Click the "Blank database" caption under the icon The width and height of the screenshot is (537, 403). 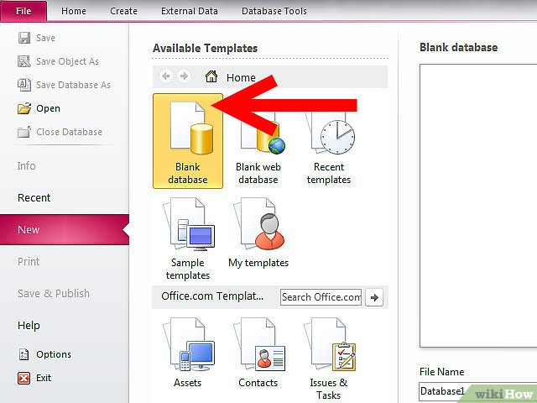pos(188,173)
